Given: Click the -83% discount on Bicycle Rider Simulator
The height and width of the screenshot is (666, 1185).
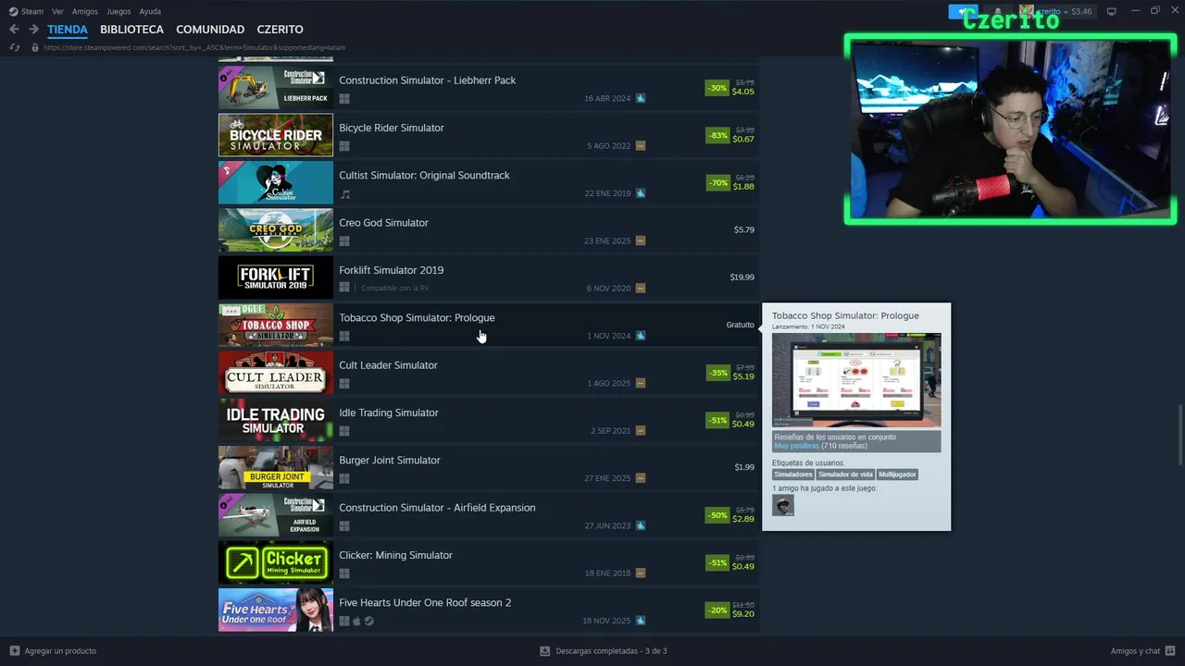Looking at the screenshot, I should tap(717, 135).
